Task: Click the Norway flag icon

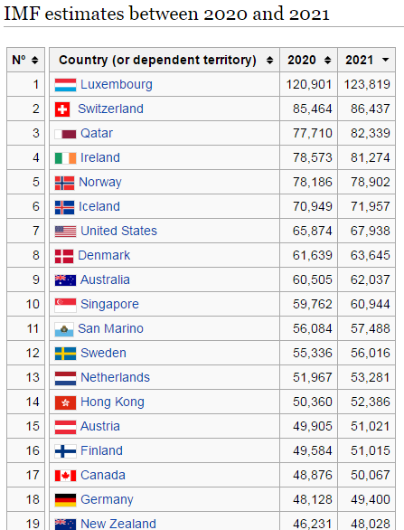Action: [64, 183]
